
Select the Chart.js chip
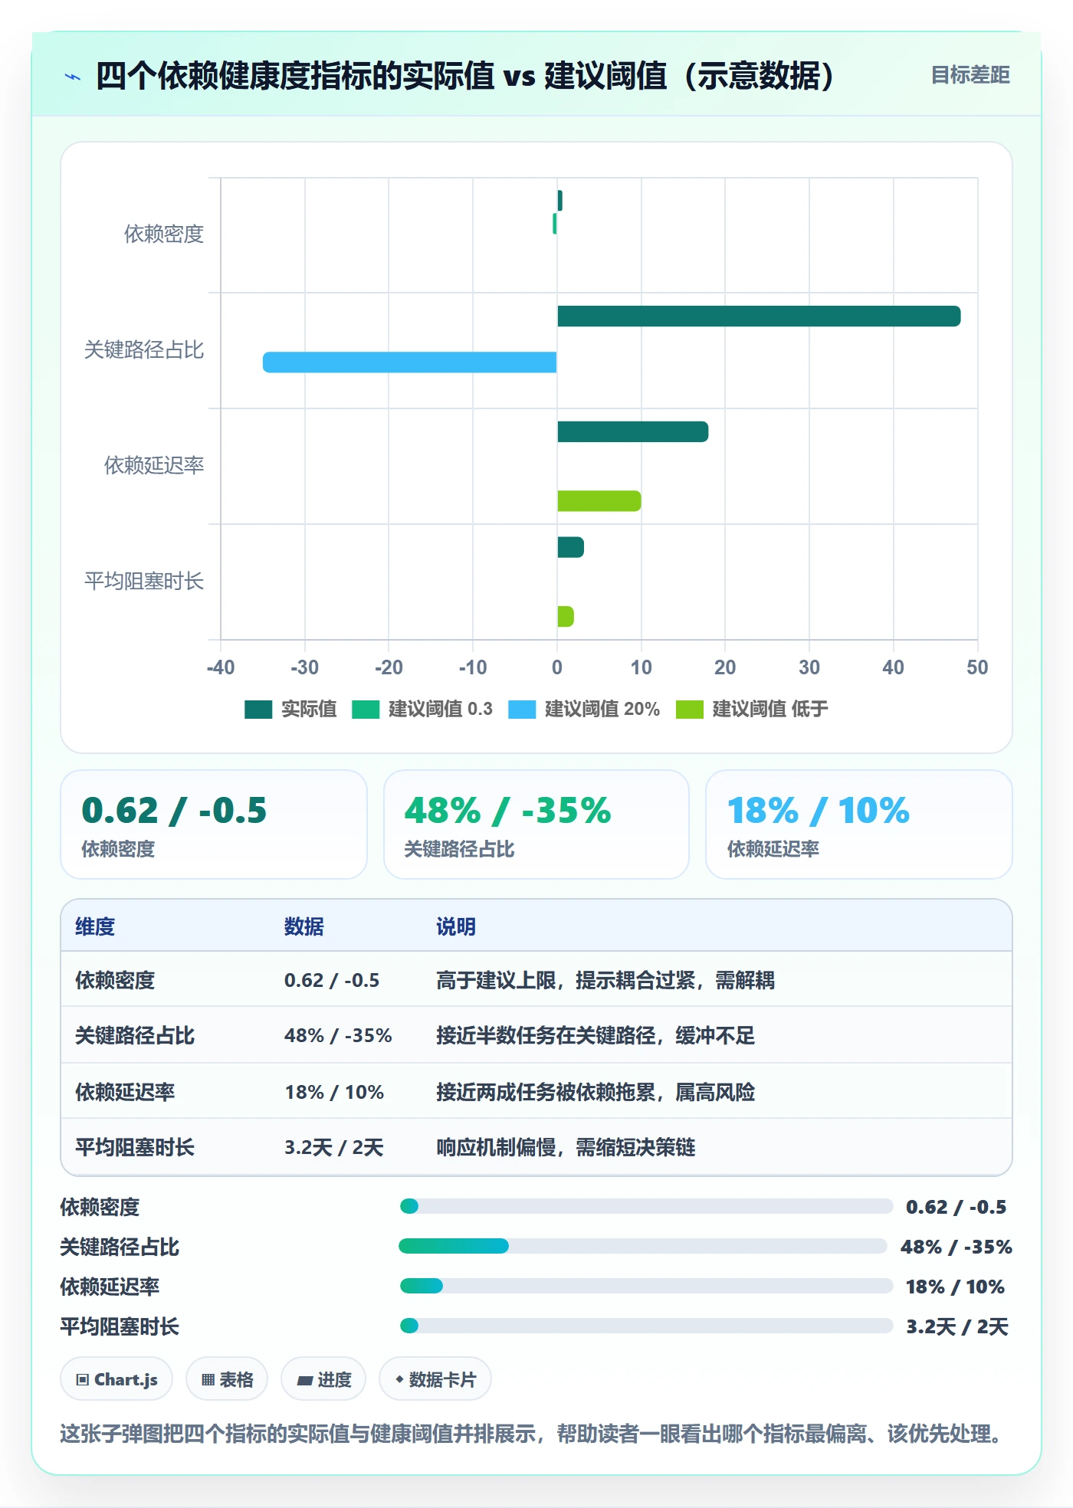(116, 1379)
